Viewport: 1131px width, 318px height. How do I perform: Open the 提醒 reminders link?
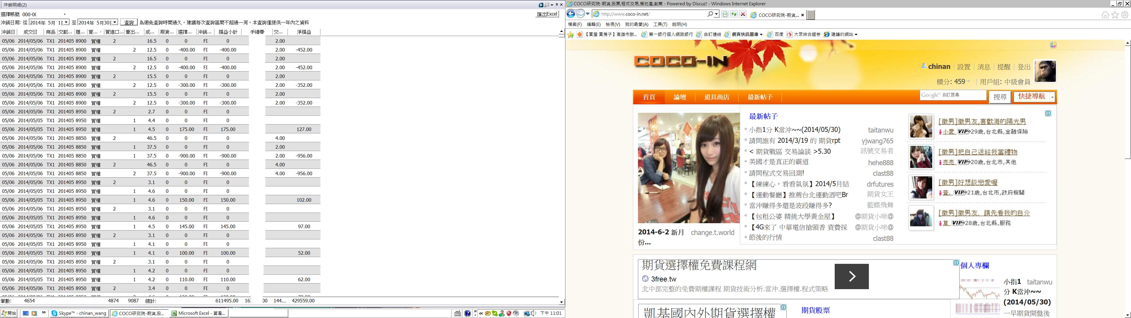click(x=1004, y=67)
